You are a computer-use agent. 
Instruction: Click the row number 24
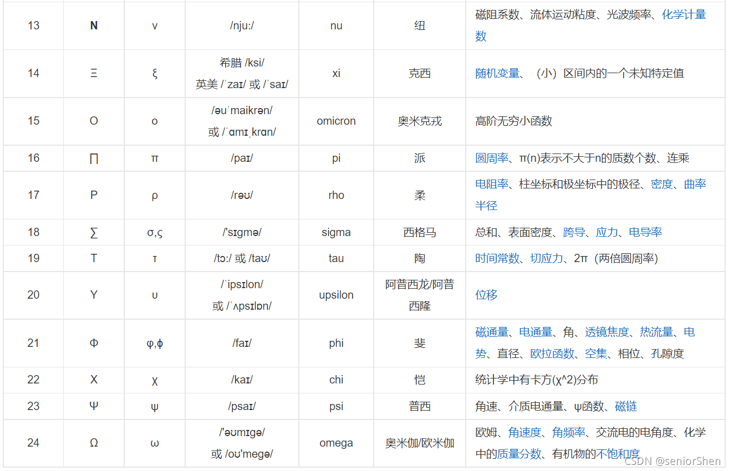tap(33, 443)
